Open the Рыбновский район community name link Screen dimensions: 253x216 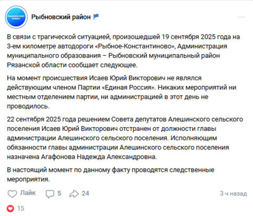point(61,17)
